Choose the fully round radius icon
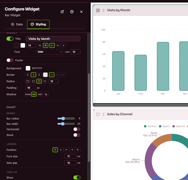188x180 pixels. coord(45,81)
